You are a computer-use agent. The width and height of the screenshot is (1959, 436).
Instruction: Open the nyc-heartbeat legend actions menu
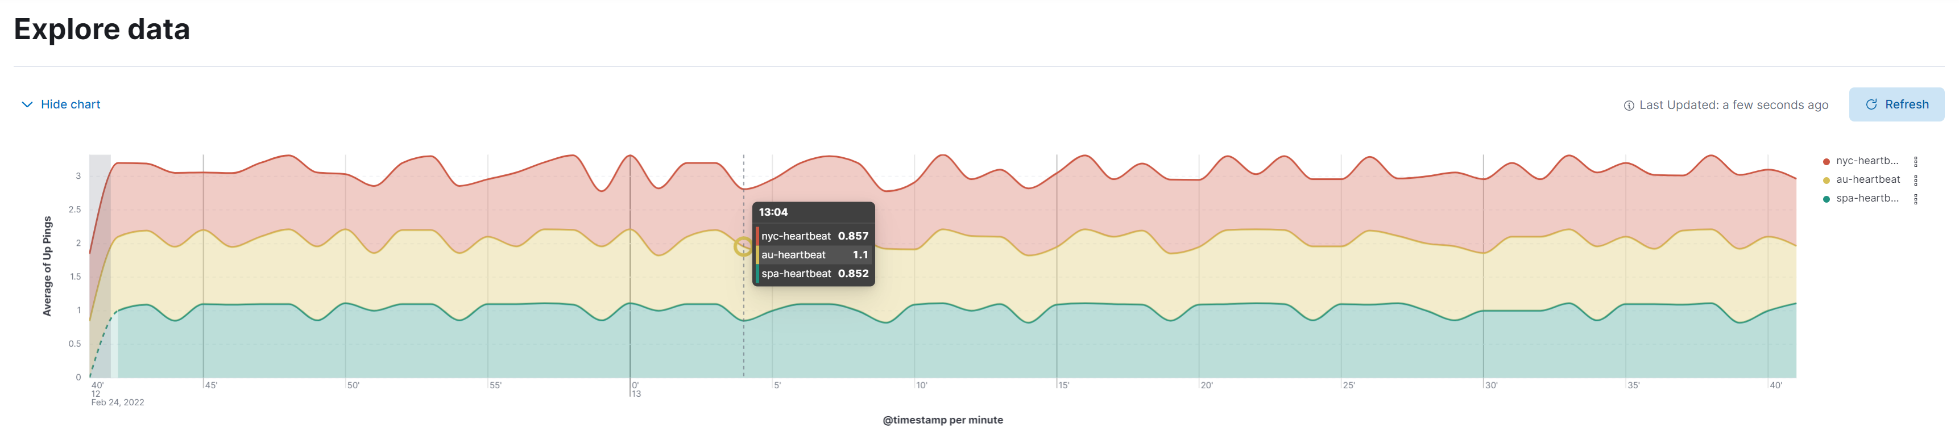pos(1915,160)
